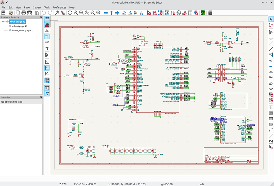Image resolution: width=274 pixels, height=186 pixels.
Task: Click the Print icon
Action: click(x=24, y=13)
